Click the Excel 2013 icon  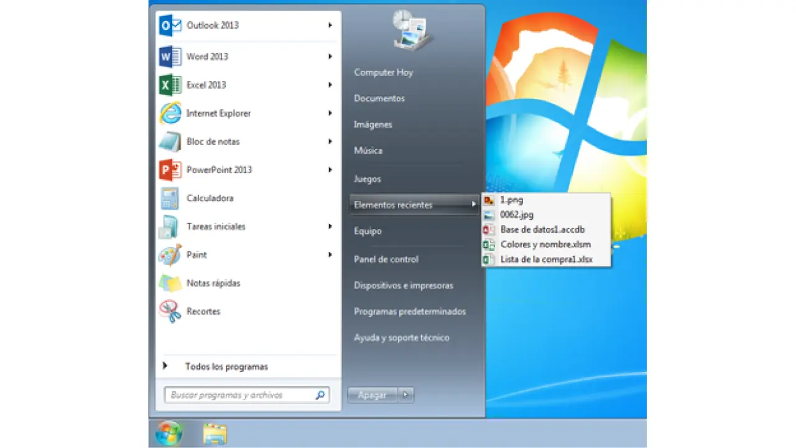click(170, 85)
